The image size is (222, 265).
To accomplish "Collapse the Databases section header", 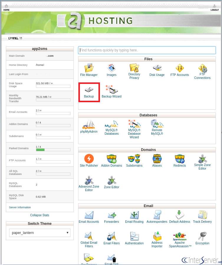I will (147, 115).
